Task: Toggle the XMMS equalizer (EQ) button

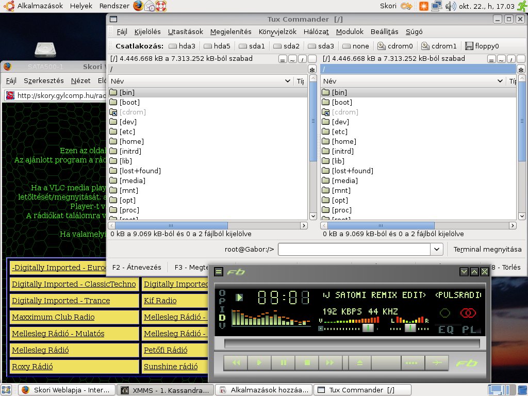Action: point(446,329)
